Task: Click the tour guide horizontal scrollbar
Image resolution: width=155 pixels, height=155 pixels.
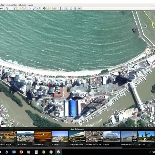Action: click(x=61, y=148)
